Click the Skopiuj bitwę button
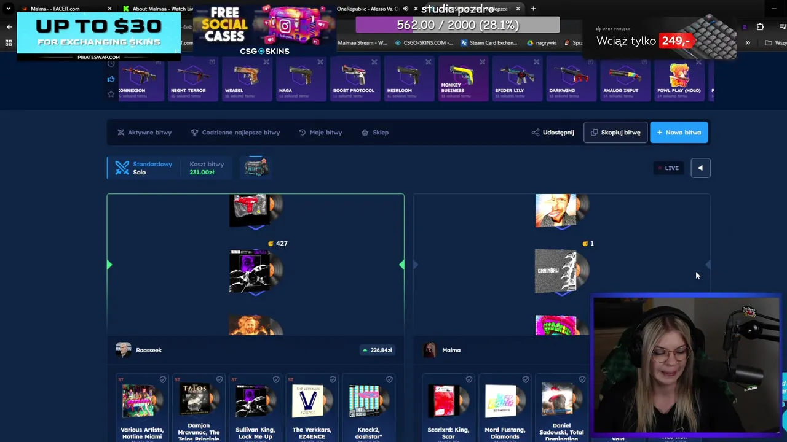 (615, 132)
